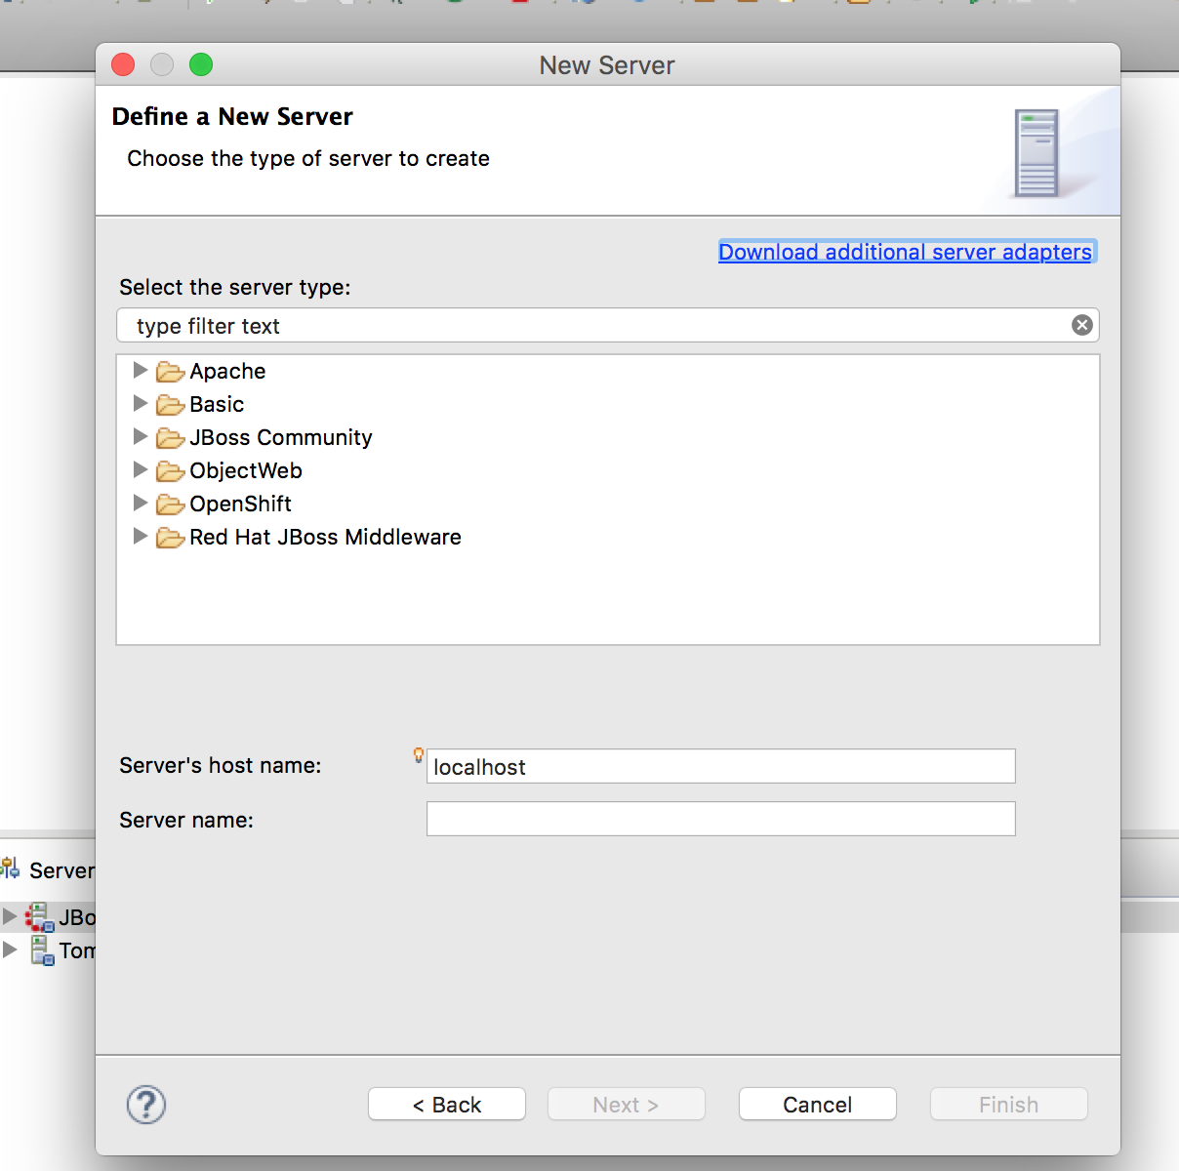Click the Back button
The height and width of the screenshot is (1171, 1179).
(447, 1105)
